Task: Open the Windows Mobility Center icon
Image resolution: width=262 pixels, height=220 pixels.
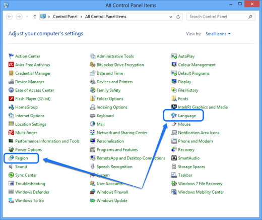Action: click(x=174, y=192)
